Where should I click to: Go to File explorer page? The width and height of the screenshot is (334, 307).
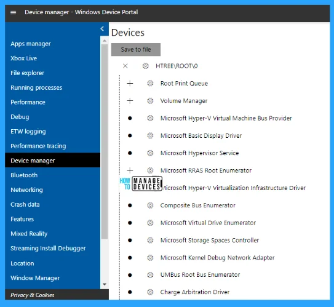[27, 73]
